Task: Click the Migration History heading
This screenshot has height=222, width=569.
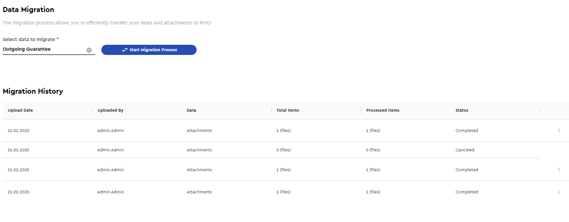Action: tap(33, 91)
